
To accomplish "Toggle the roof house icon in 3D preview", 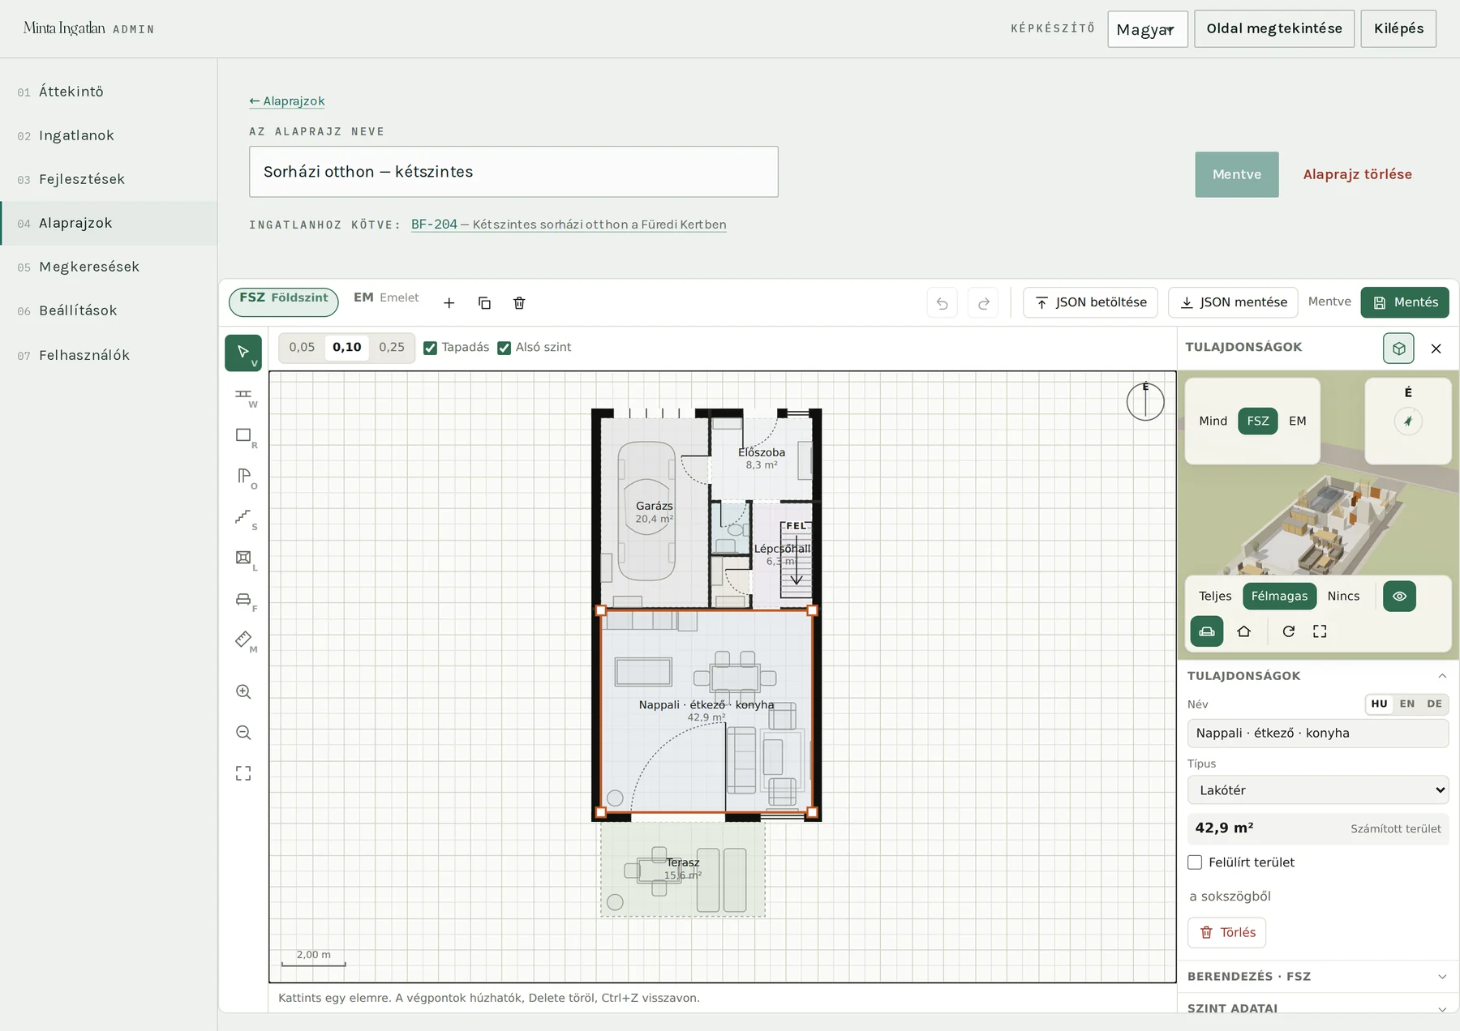I will click(x=1243, y=631).
